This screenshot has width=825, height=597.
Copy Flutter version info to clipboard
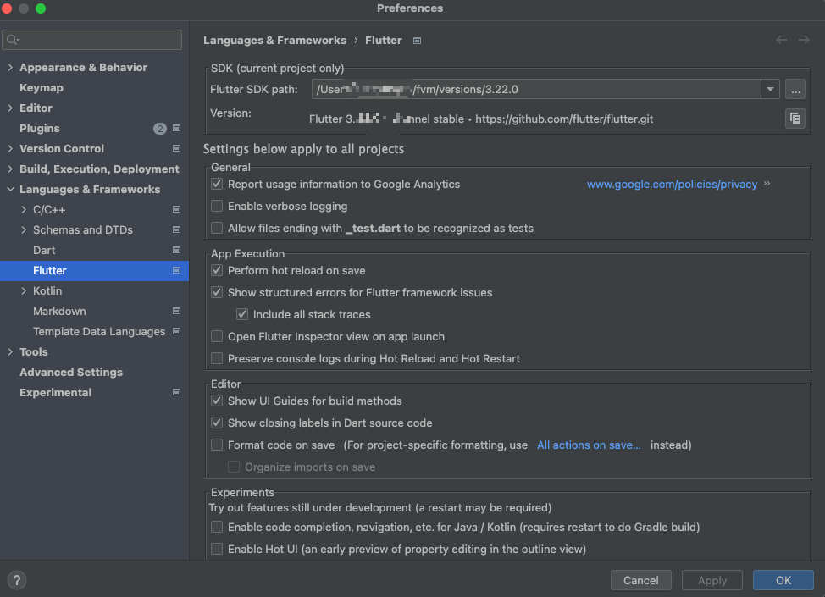[x=795, y=119]
